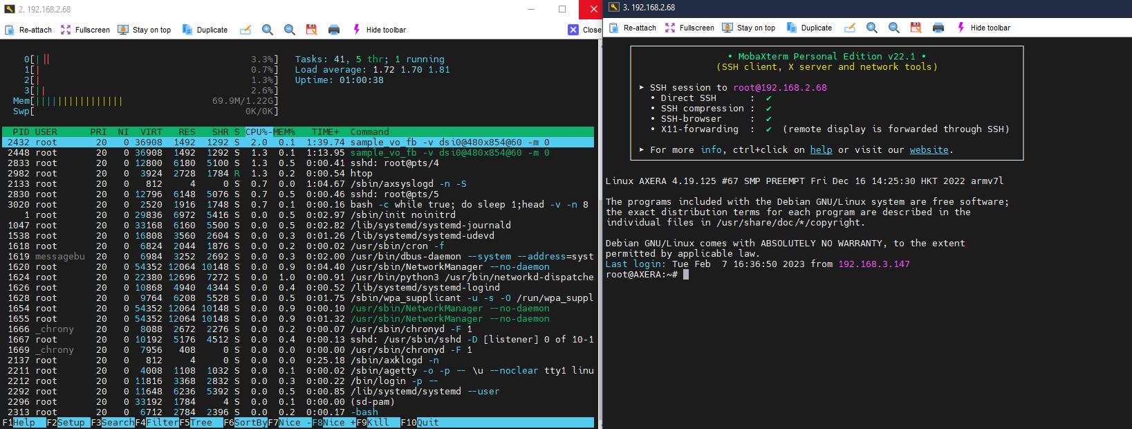Print terminal output from right window

[938, 28]
